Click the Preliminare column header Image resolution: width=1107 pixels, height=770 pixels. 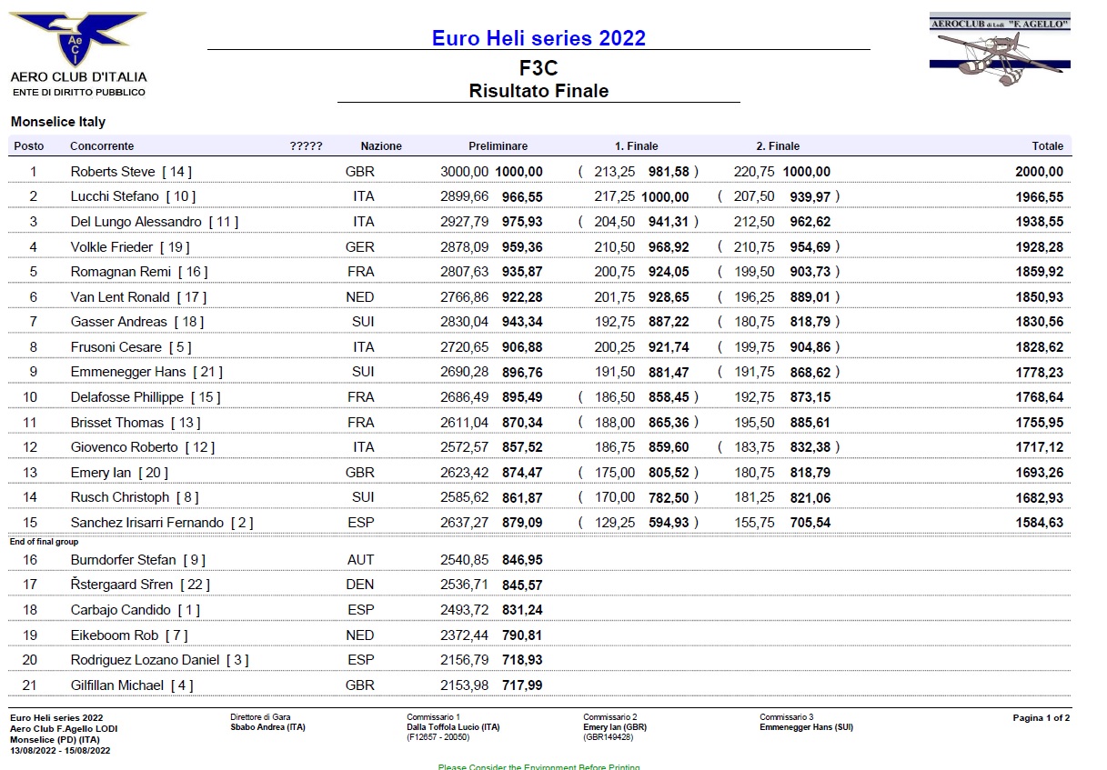pos(498,146)
